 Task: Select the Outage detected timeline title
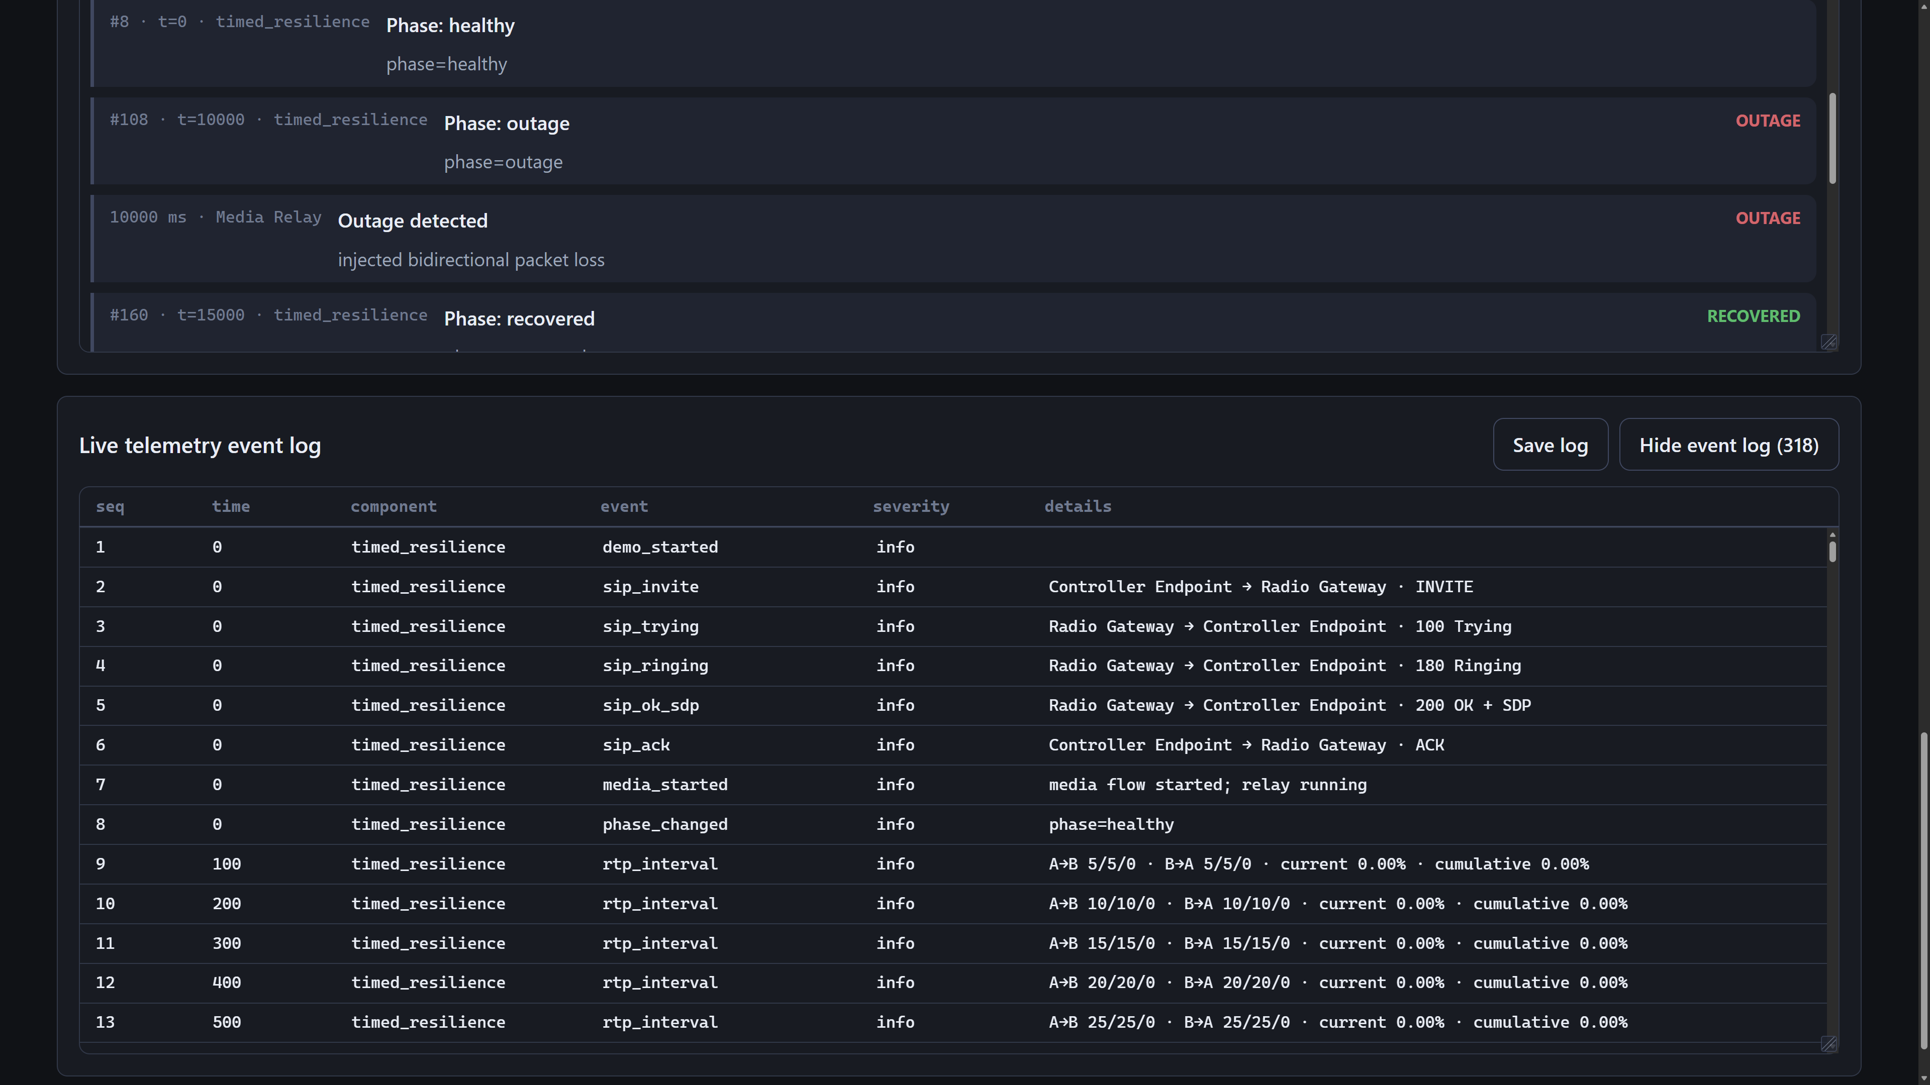(413, 221)
